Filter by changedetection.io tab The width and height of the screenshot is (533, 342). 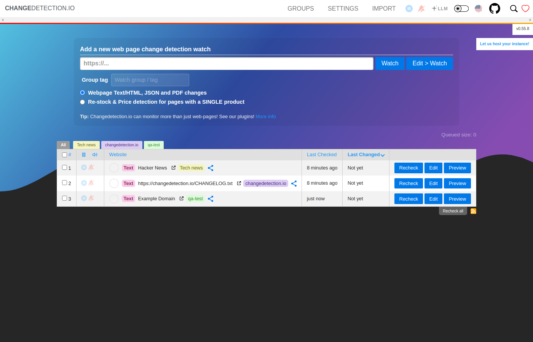(122, 145)
